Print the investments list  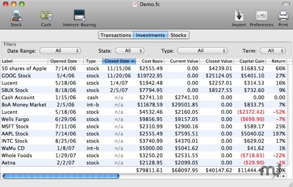tap(283, 18)
